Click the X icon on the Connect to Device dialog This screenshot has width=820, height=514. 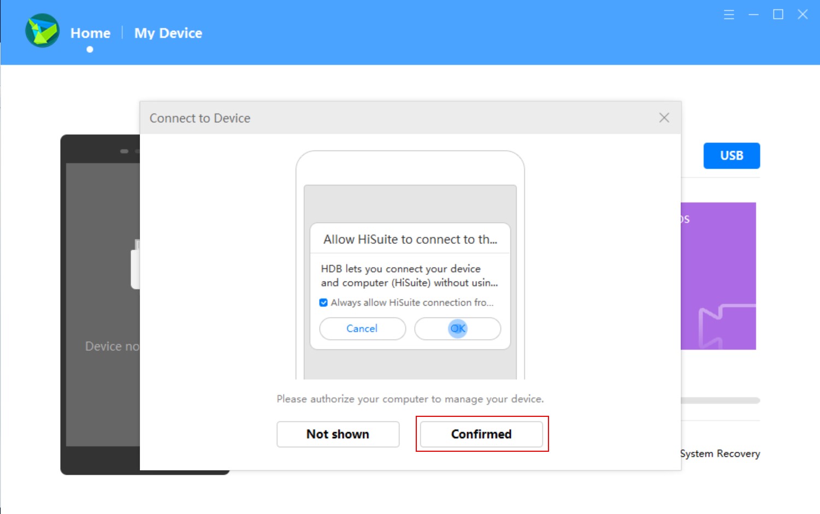click(664, 117)
